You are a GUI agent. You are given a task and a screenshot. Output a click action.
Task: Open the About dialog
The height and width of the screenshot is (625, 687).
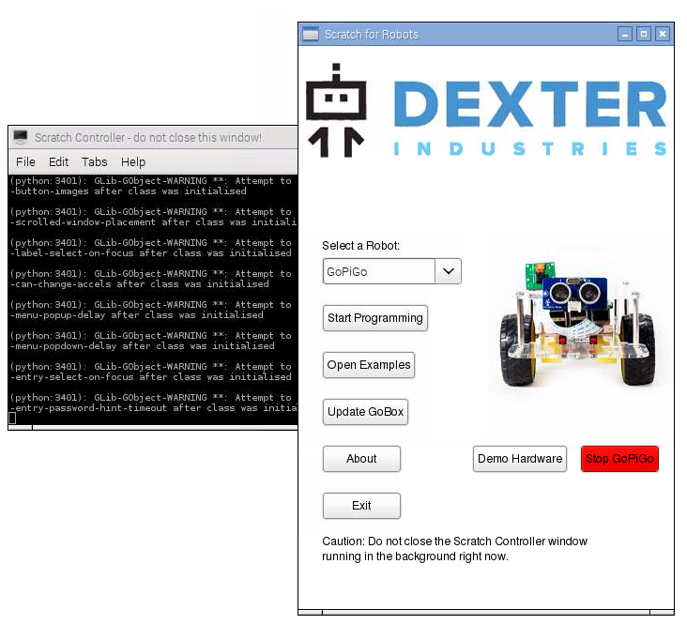pos(361,459)
